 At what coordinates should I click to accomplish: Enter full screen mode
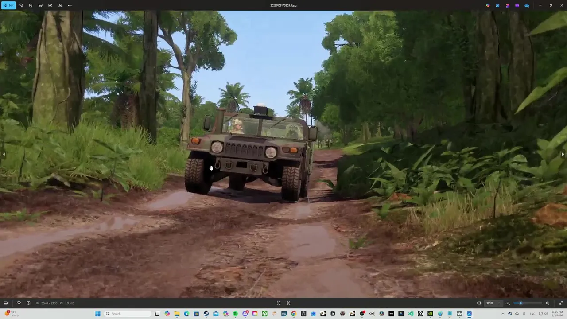click(x=562, y=303)
